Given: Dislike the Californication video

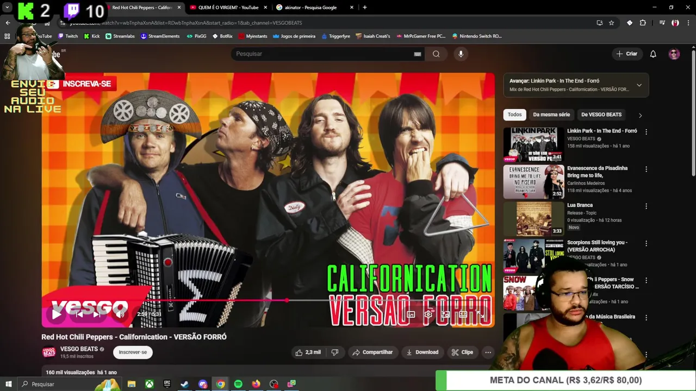Looking at the screenshot, I should tap(335, 352).
